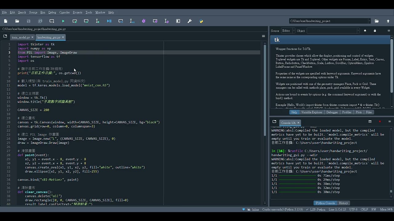This screenshot has height=221, width=394.
Task: Go to Help pane home page
Action: (x=365, y=31)
